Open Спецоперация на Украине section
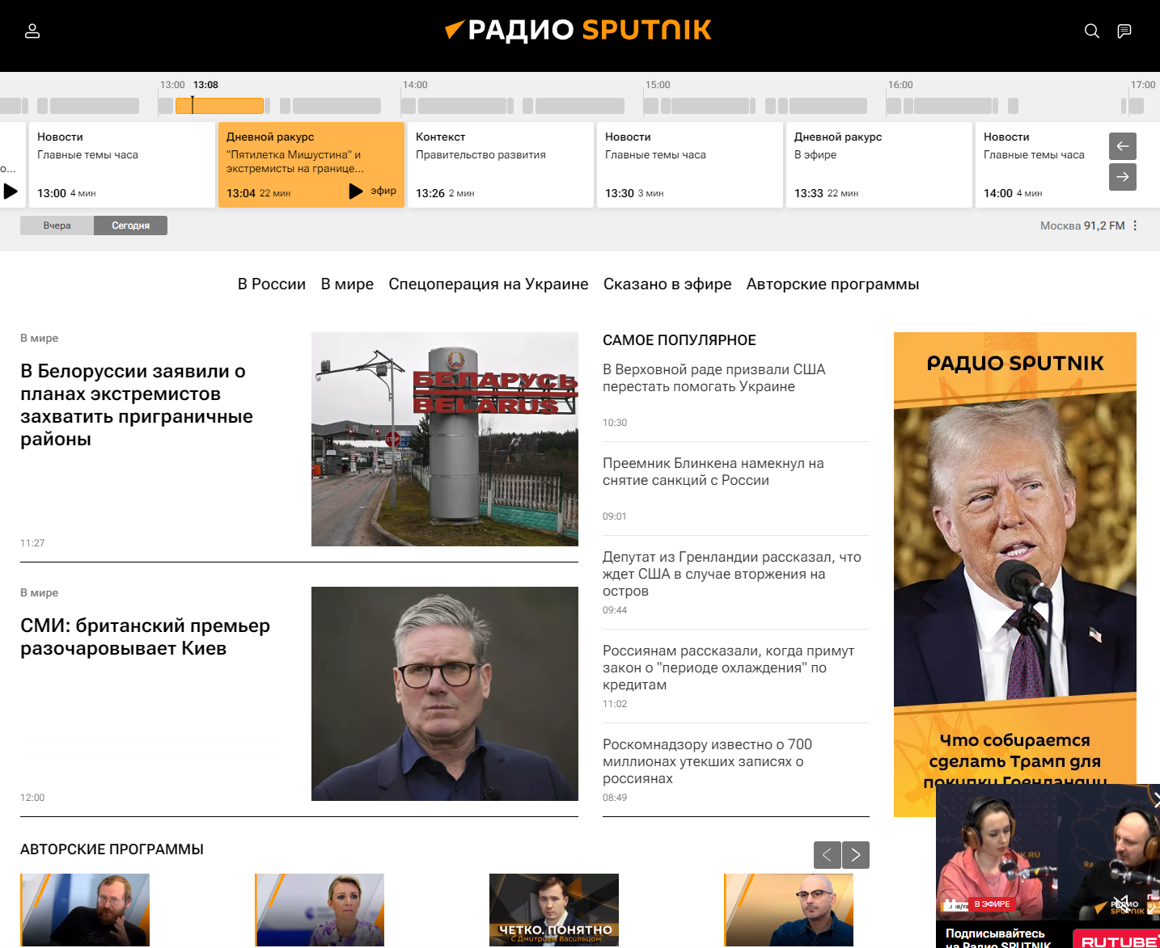This screenshot has width=1160, height=948. coord(489,284)
